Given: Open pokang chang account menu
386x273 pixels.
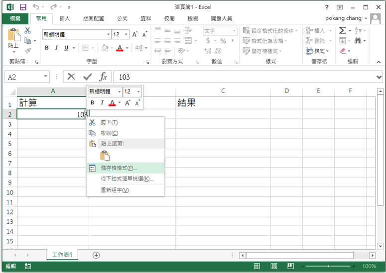Looking at the screenshot, I should [346, 18].
